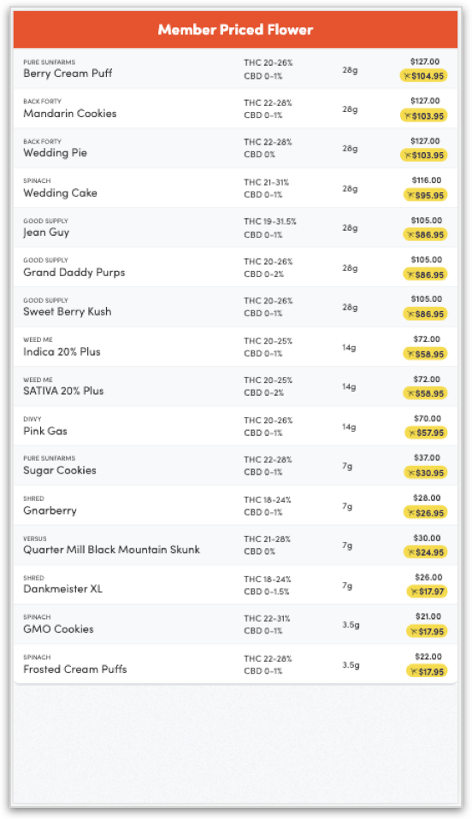Image resolution: width=472 pixels, height=819 pixels.
Task: Click Sugar Cookies $30.95 member price badge
Action: point(425,473)
